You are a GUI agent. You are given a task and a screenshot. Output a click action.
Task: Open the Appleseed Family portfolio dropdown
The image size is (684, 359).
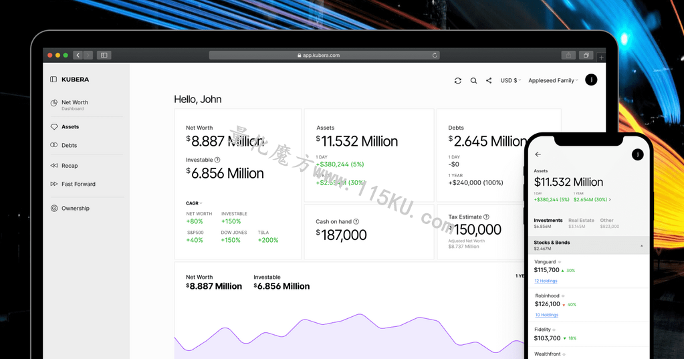pos(553,80)
